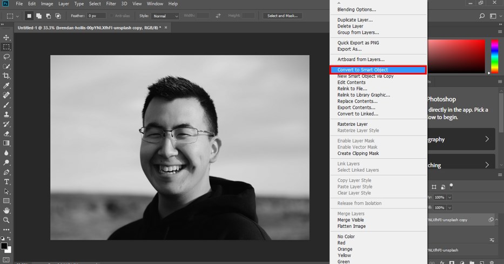Click Add to selection mode button

(39, 16)
